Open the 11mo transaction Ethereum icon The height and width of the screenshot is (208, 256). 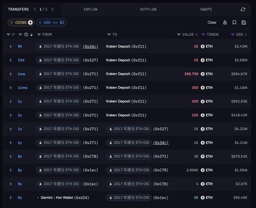pos(11,88)
